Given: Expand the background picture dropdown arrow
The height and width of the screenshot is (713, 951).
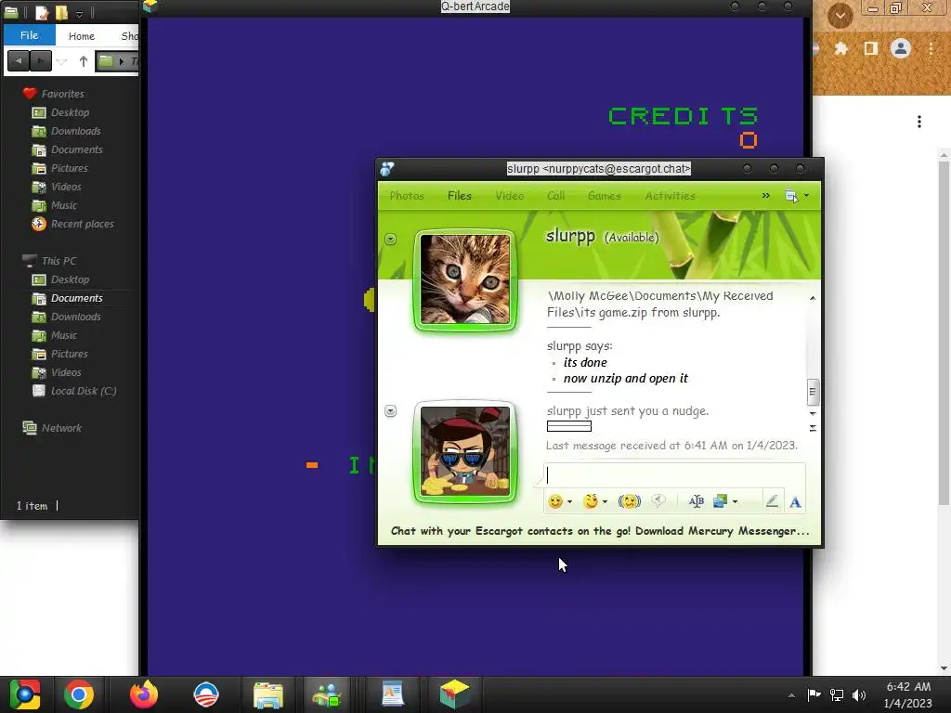Looking at the screenshot, I should point(736,502).
